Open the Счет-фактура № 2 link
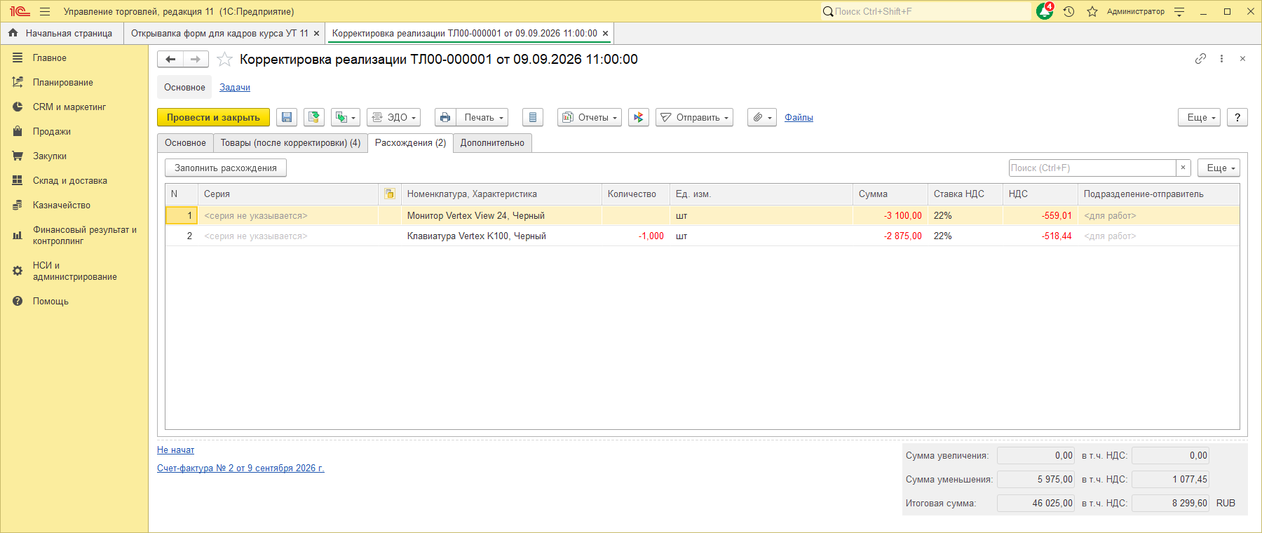Screen dimensions: 1262x533 [240, 468]
